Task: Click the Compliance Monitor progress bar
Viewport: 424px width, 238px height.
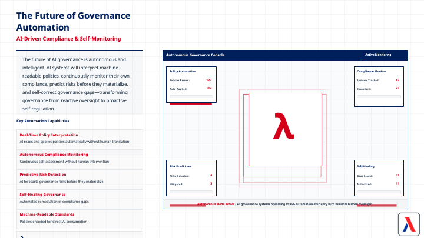Action: pos(379,96)
